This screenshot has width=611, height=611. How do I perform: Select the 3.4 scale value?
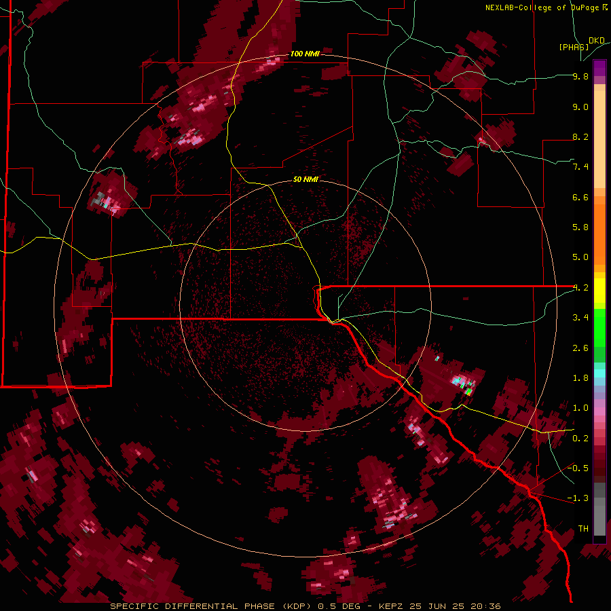[x=580, y=318]
